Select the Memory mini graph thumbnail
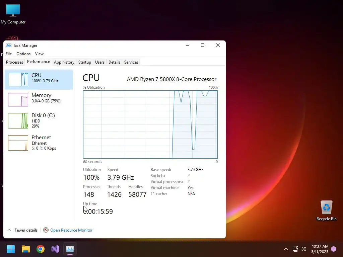This screenshot has height=257, width=343. coord(18,100)
